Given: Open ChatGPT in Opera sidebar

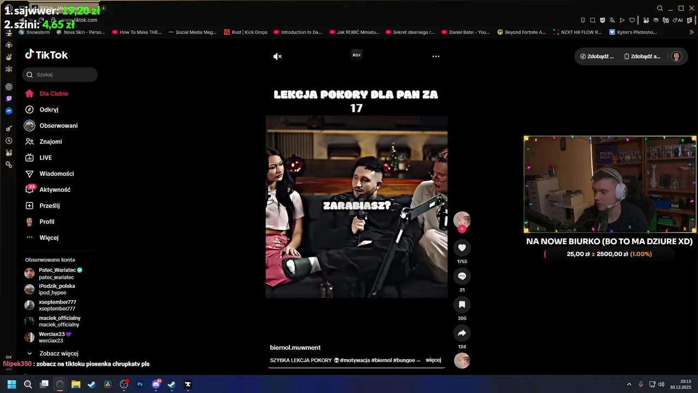Looking at the screenshot, I should pos(9,87).
